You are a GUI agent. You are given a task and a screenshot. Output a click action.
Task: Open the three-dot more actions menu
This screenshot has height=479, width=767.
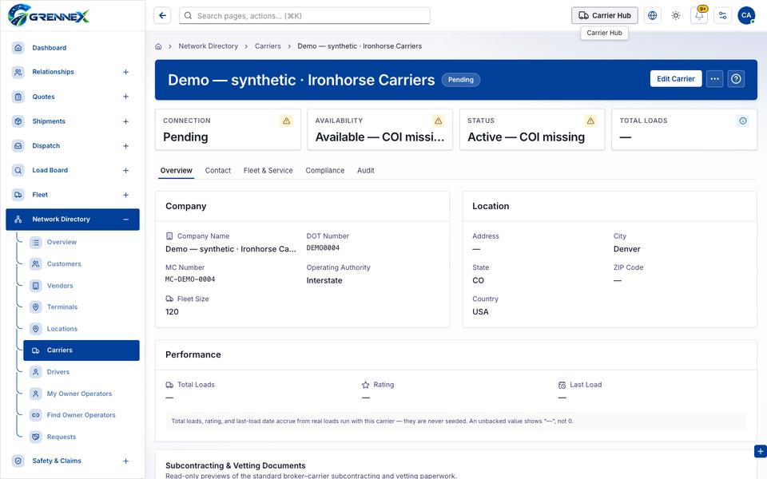point(714,79)
